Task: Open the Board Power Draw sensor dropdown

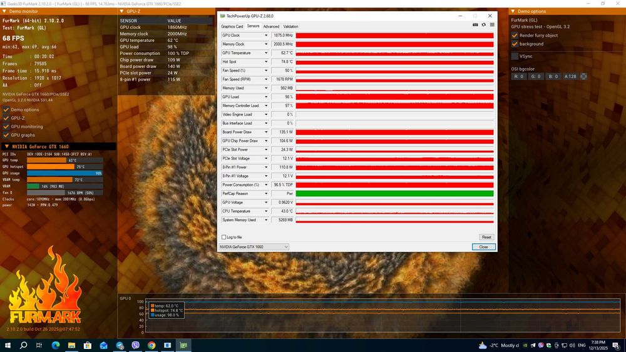Action: [266, 132]
